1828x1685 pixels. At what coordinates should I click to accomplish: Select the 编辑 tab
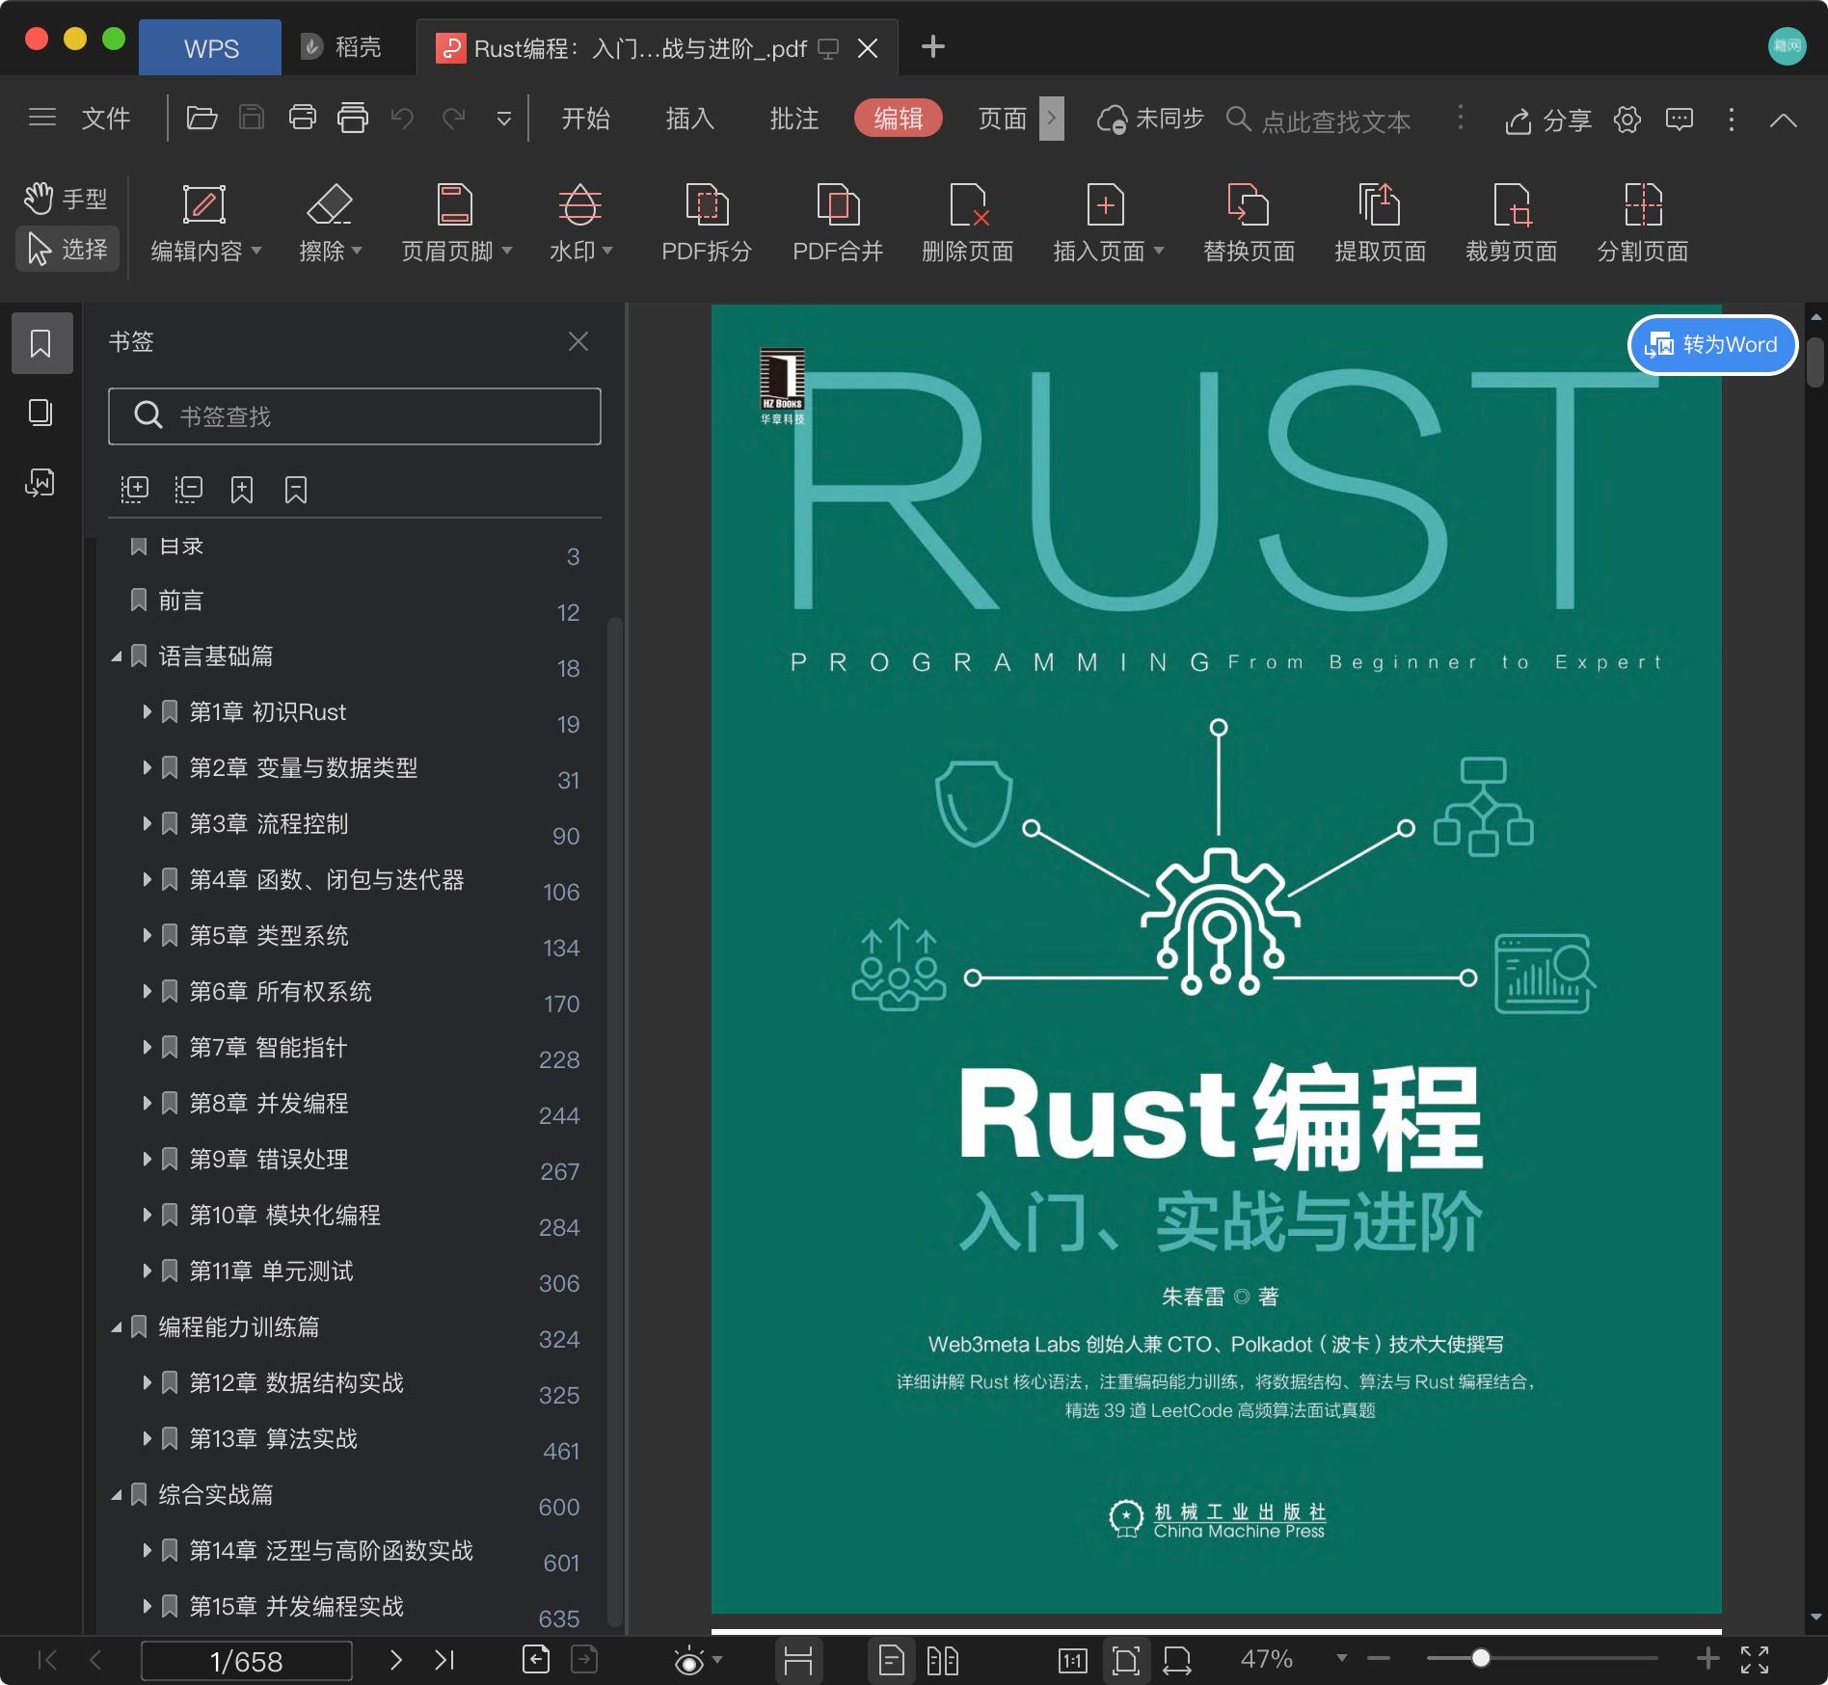(x=899, y=119)
